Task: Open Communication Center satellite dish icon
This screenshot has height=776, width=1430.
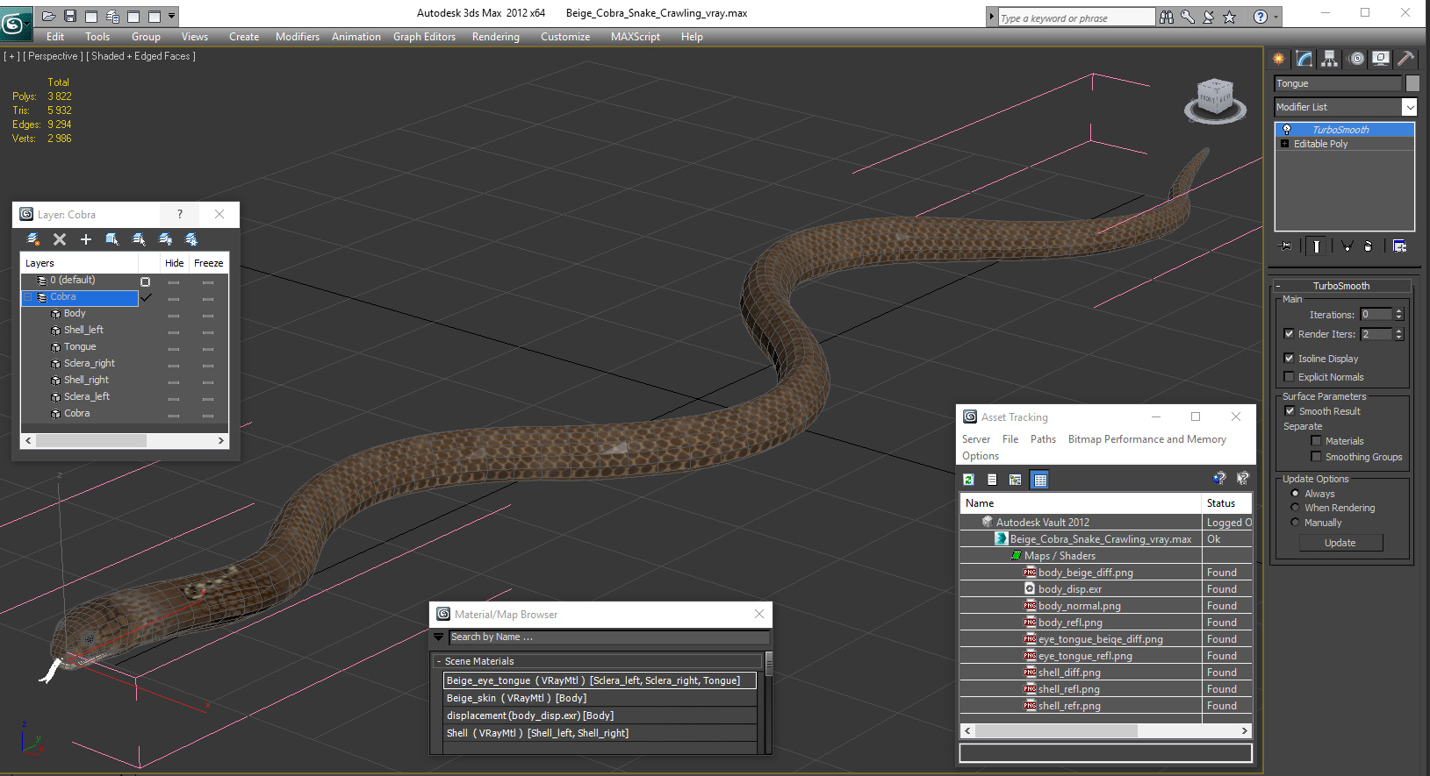Action: click(1209, 17)
